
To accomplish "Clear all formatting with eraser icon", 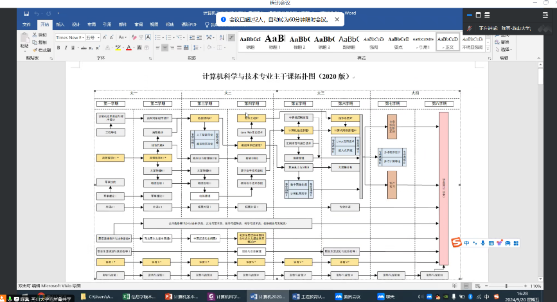I will 134,37.
